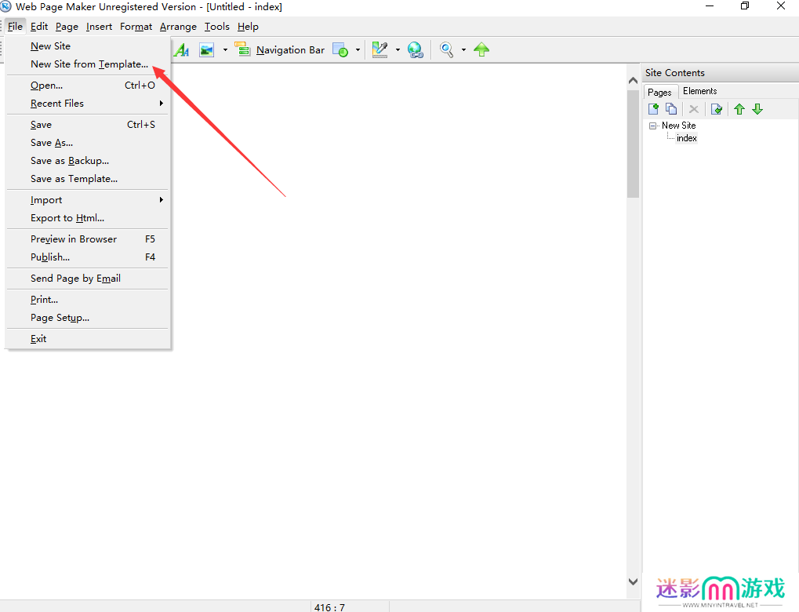The height and width of the screenshot is (612, 799).
Task: Switch to the Pages tab
Action: pos(660,93)
